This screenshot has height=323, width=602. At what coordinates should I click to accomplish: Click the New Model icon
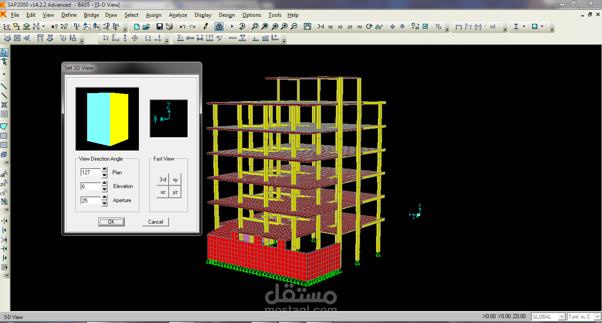(137, 26)
